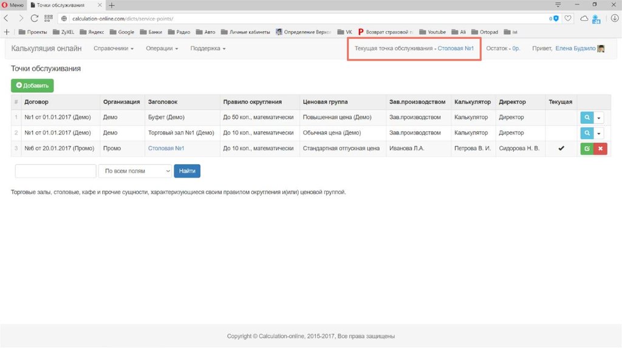Click the browser back arrow
This screenshot has height=348, width=622.
pyautogui.click(x=7, y=19)
